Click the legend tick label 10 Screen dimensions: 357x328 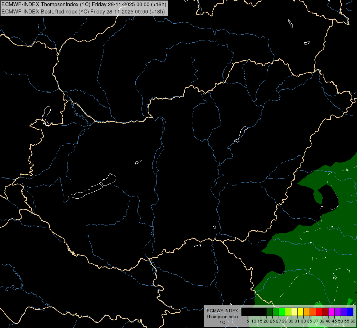click(254, 321)
